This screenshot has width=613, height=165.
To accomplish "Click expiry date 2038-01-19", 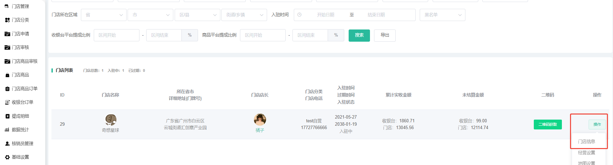I will [x=346, y=124].
